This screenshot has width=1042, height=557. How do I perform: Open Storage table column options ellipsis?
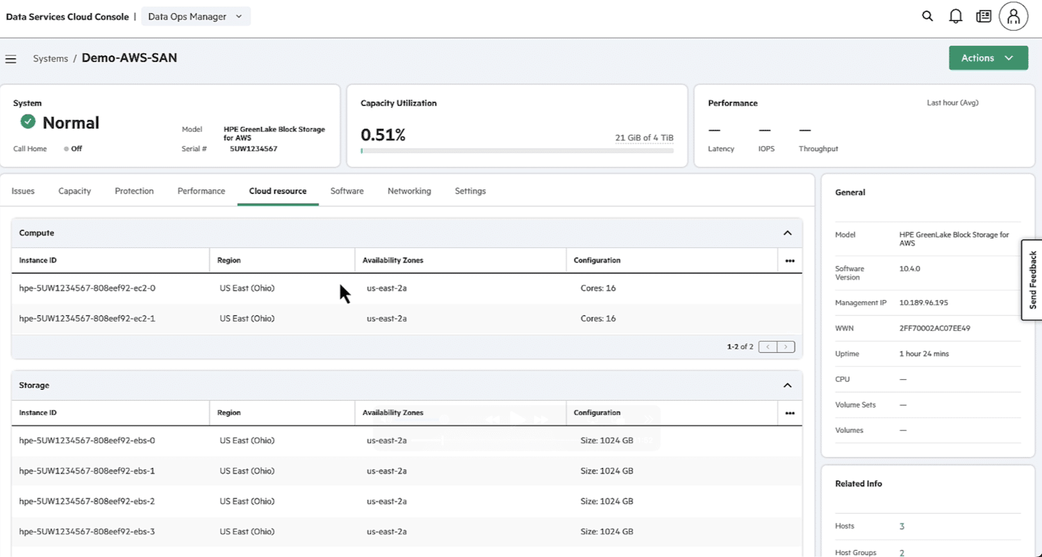coord(790,413)
